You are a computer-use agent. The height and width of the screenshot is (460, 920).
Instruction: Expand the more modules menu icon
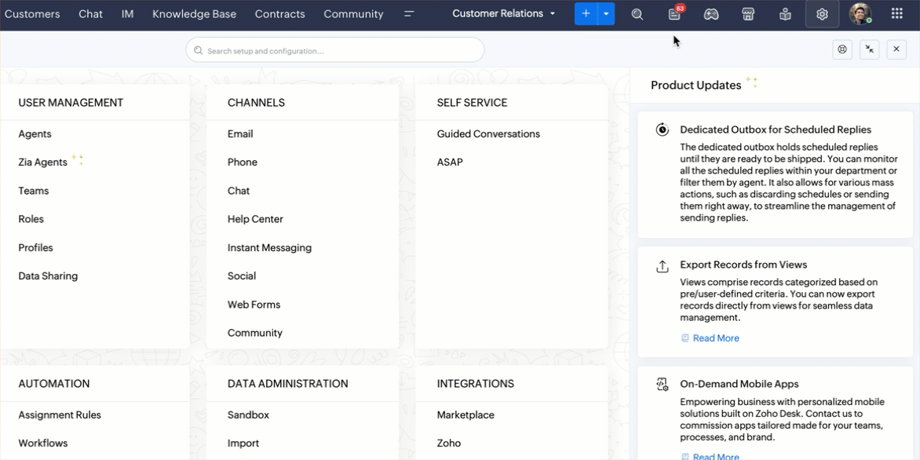(x=409, y=14)
